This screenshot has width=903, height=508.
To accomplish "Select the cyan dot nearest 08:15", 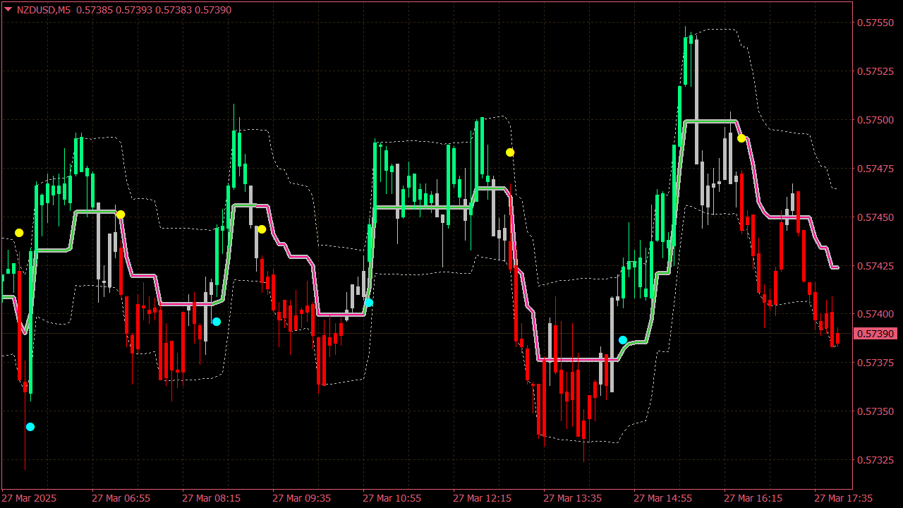I will [x=217, y=322].
